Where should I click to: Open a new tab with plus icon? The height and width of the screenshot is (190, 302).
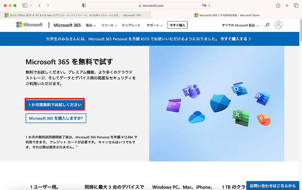click(287, 5)
